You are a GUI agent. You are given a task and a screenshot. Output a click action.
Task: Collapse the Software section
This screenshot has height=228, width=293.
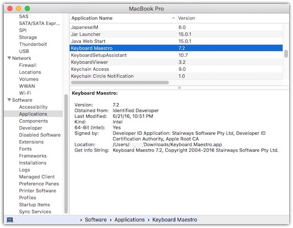[x=9, y=100]
